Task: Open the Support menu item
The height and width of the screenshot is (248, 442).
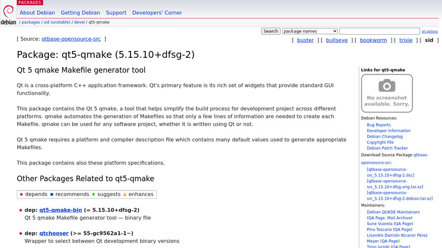Action: [x=116, y=13]
